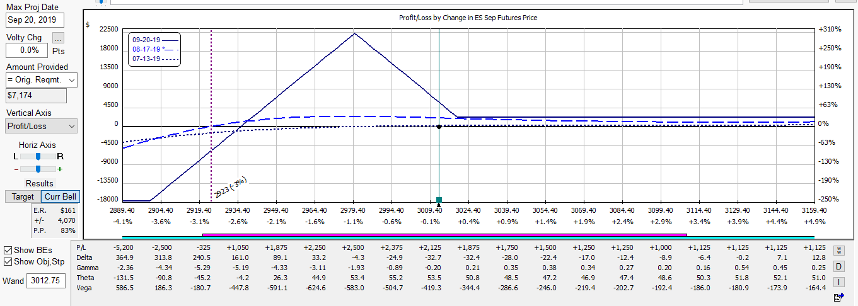Click the P.P. 83% value

point(69,230)
